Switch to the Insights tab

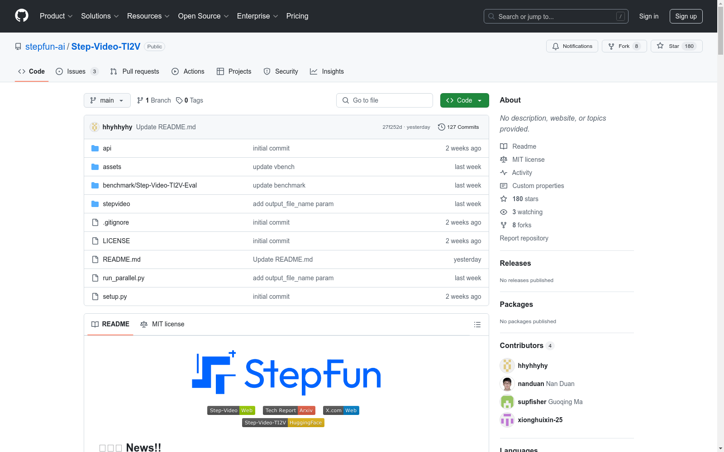(x=327, y=71)
